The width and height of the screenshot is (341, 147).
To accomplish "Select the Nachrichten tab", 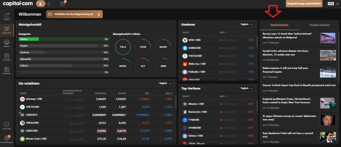I will click(x=279, y=25).
